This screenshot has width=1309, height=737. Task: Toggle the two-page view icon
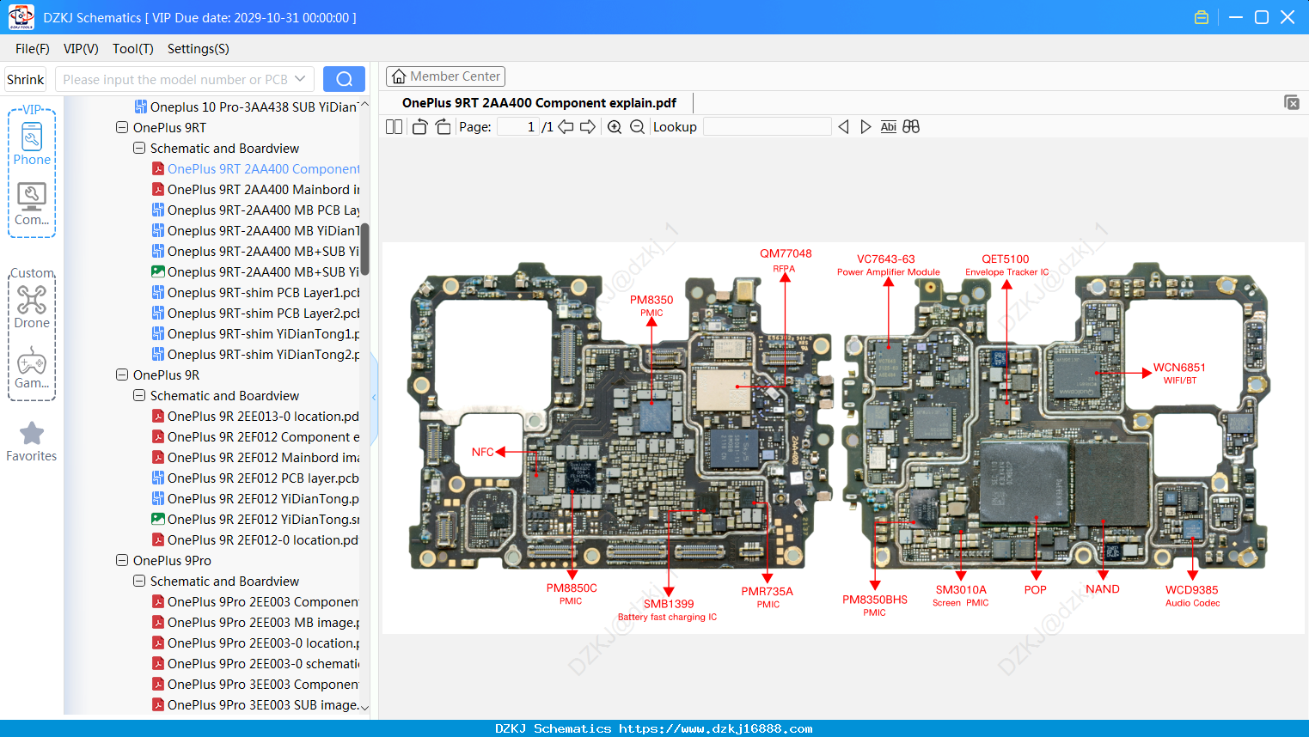pyautogui.click(x=394, y=127)
